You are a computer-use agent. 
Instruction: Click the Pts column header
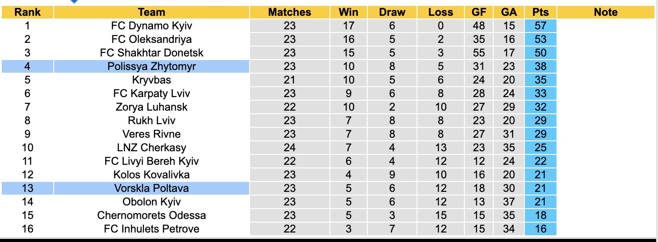pos(540,12)
